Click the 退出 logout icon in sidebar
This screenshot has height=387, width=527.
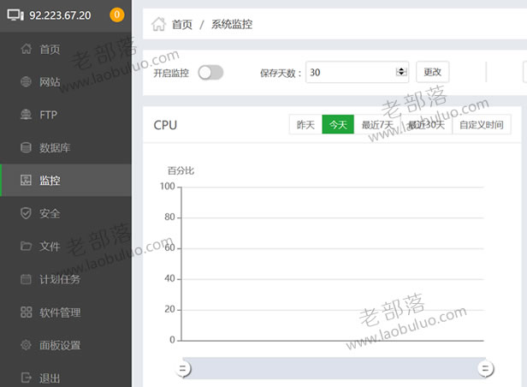[x=26, y=378]
